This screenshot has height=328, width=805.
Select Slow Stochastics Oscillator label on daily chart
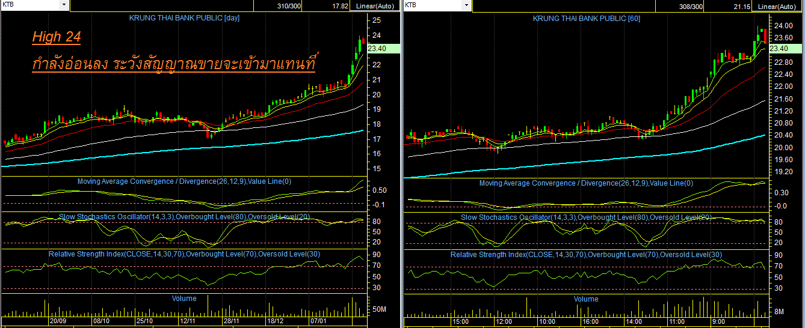point(185,216)
